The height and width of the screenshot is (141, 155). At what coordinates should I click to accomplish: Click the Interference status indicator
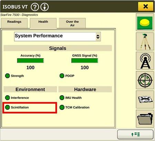pyautogui.click(x=8, y=98)
